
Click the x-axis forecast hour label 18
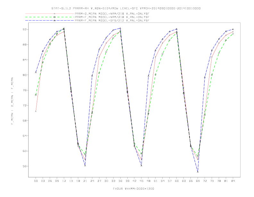point(78,181)
